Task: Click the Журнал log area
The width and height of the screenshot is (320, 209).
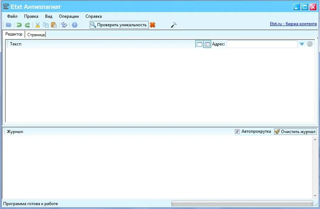Action: pos(157,167)
